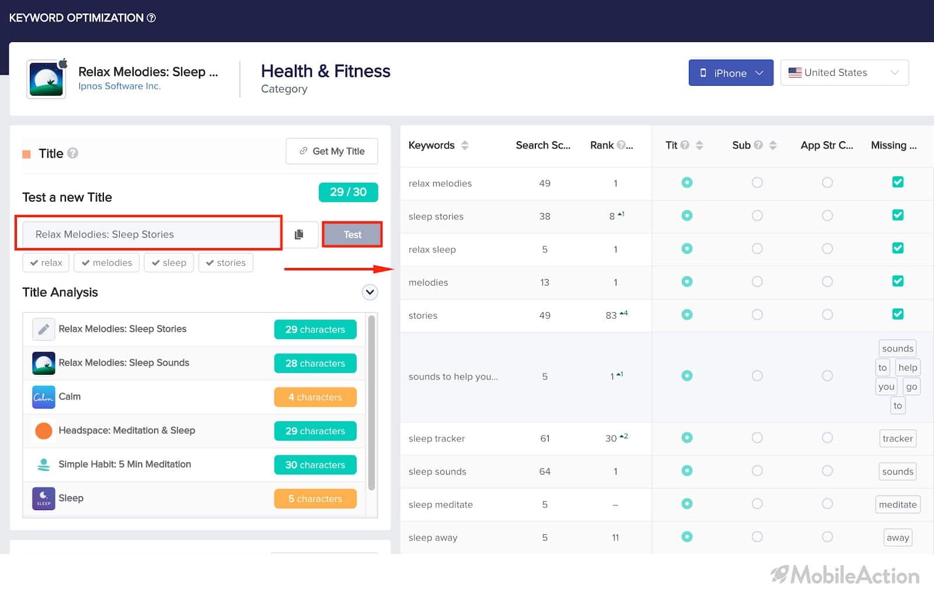934x596 pixels.
Task: Click the Keyword Optimization help icon
Action: click(x=151, y=18)
